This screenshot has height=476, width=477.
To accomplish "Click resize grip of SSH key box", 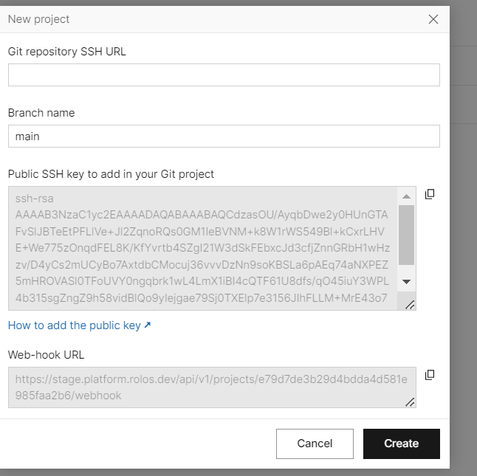I will [x=410, y=305].
